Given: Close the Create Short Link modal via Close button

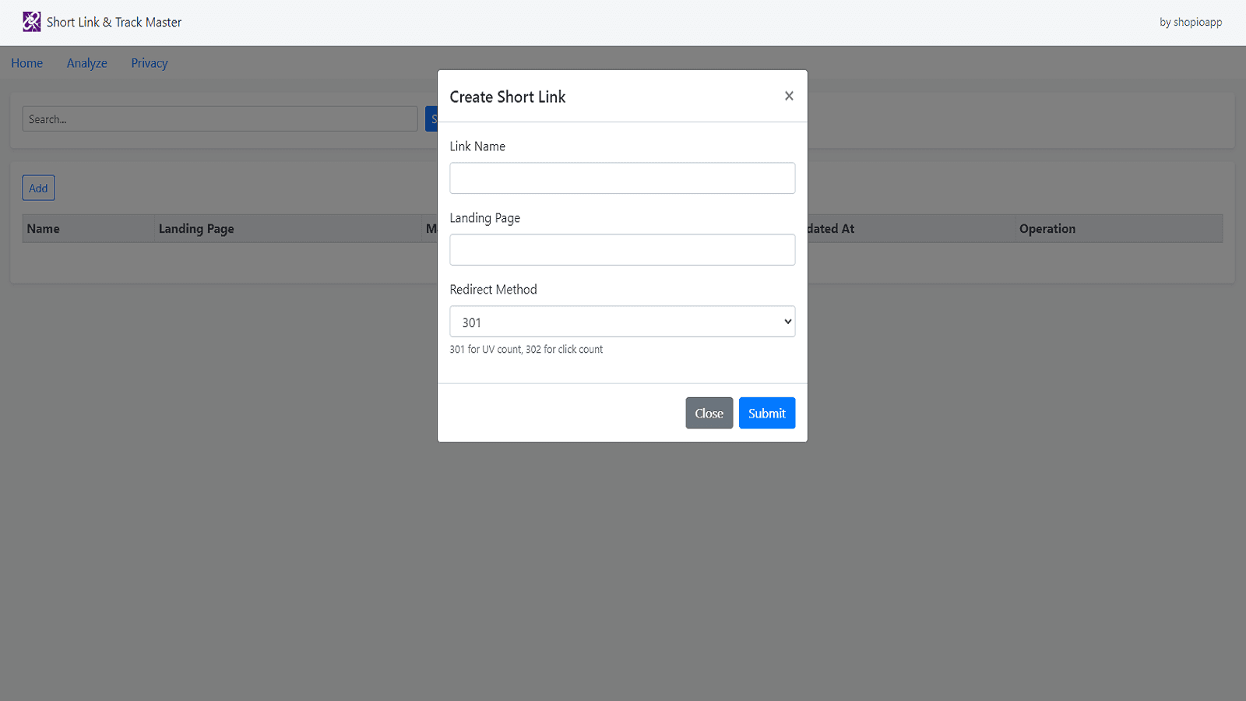Looking at the screenshot, I should coord(709,413).
